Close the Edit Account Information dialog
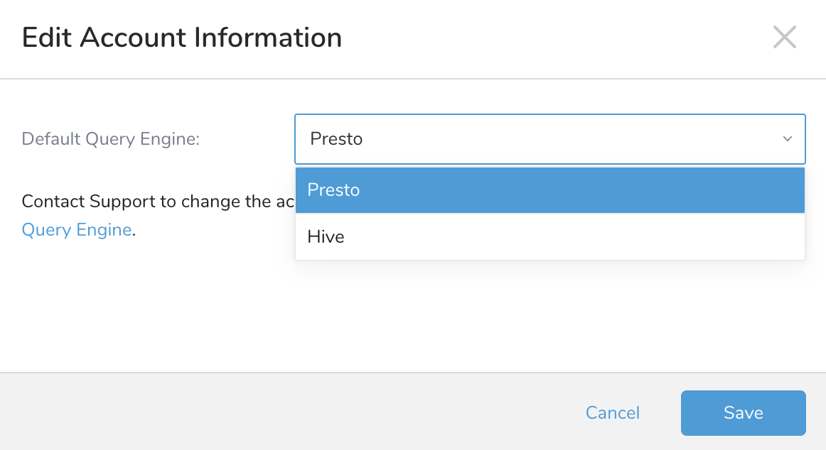Image resolution: width=826 pixels, height=450 pixels. click(x=784, y=38)
